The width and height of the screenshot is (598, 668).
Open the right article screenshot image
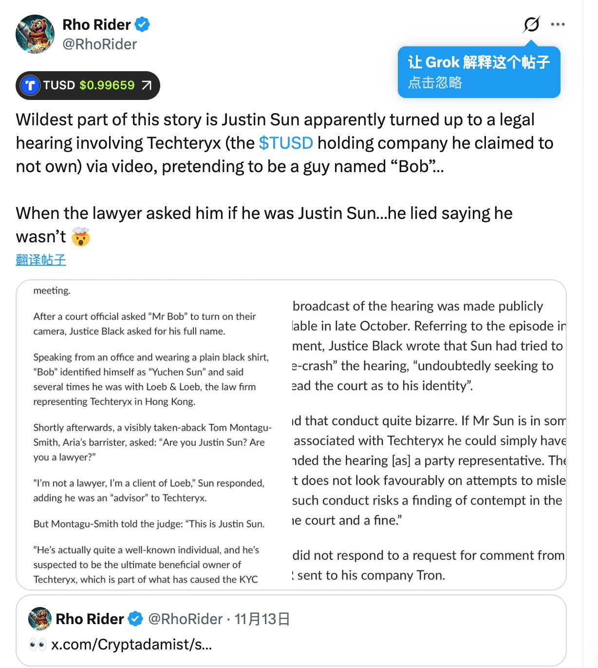pyautogui.click(x=429, y=435)
